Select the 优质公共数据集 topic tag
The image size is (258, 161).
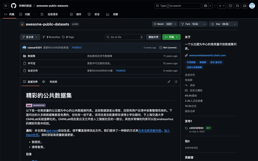click(194, 67)
